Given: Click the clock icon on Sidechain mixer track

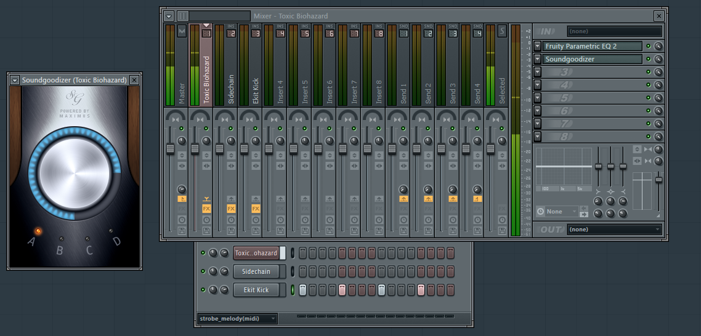Looking at the screenshot, I should (231, 220).
